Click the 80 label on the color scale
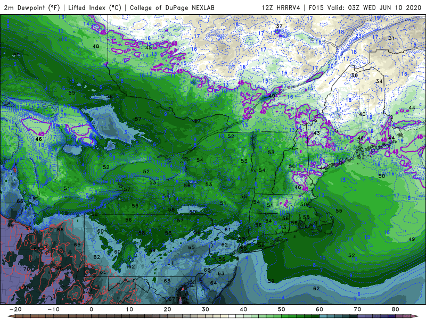This screenshot has width=426, height=319. [396, 309]
